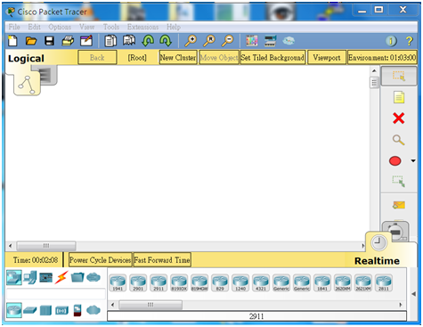The height and width of the screenshot is (327, 423).
Task: Click the Power Cycle Devices button
Action: 100,260
